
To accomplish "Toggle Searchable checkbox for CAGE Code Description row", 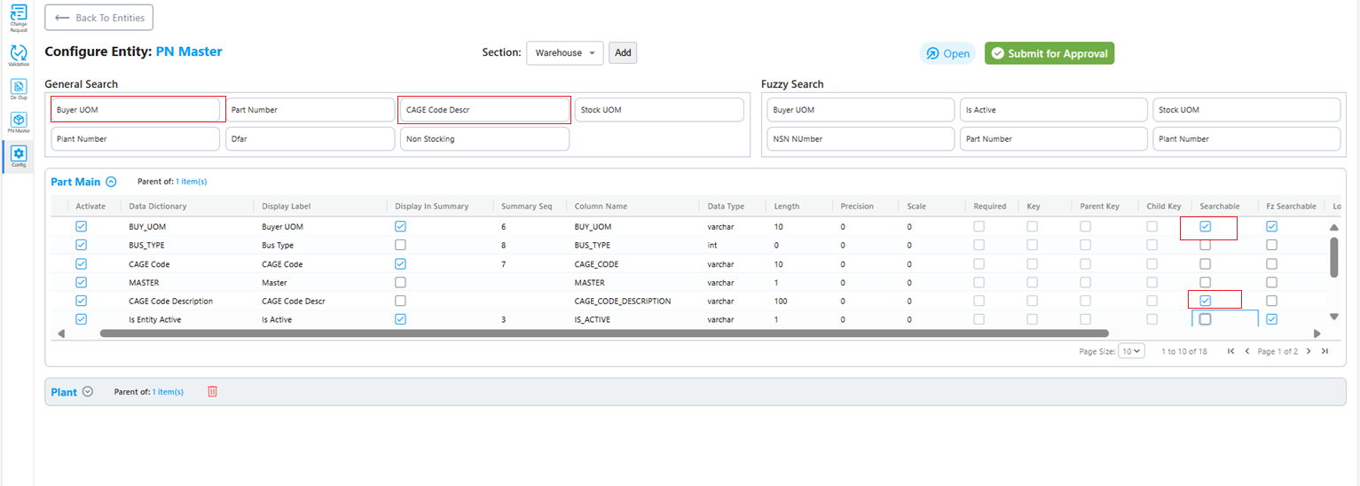I will 1205,301.
